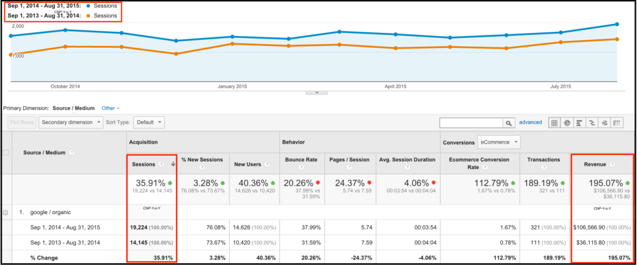Image resolution: width=637 pixels, height=265 pixels.
Task: Sort by Pages / Session column
Action: [350, 160]
